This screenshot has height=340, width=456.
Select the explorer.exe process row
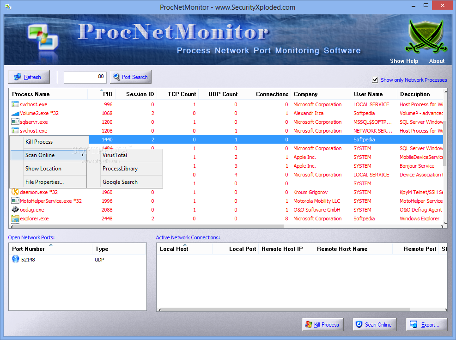click(226, 219)
